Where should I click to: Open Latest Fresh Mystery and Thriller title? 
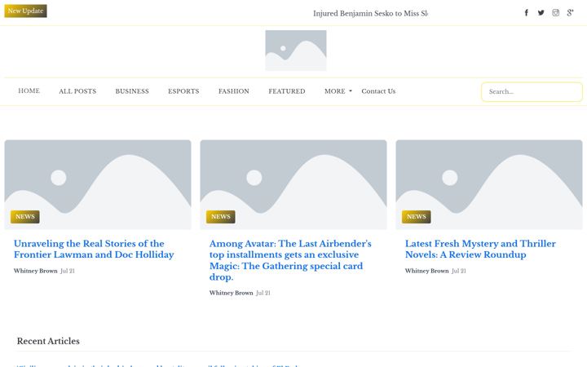click(x=480, y=249)
